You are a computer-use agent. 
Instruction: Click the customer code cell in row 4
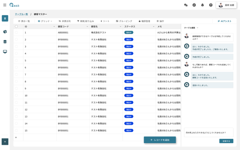point(73,54)
